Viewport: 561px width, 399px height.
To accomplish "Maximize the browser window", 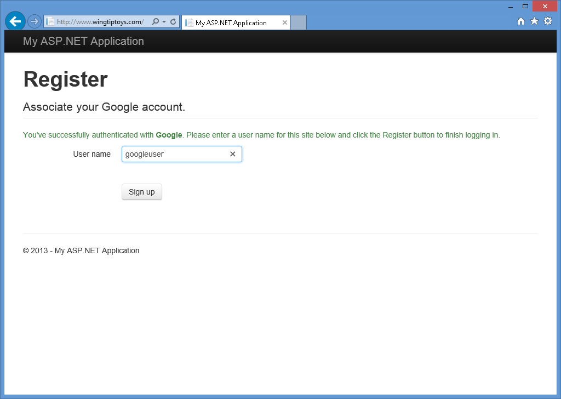I will coord(524,6).
